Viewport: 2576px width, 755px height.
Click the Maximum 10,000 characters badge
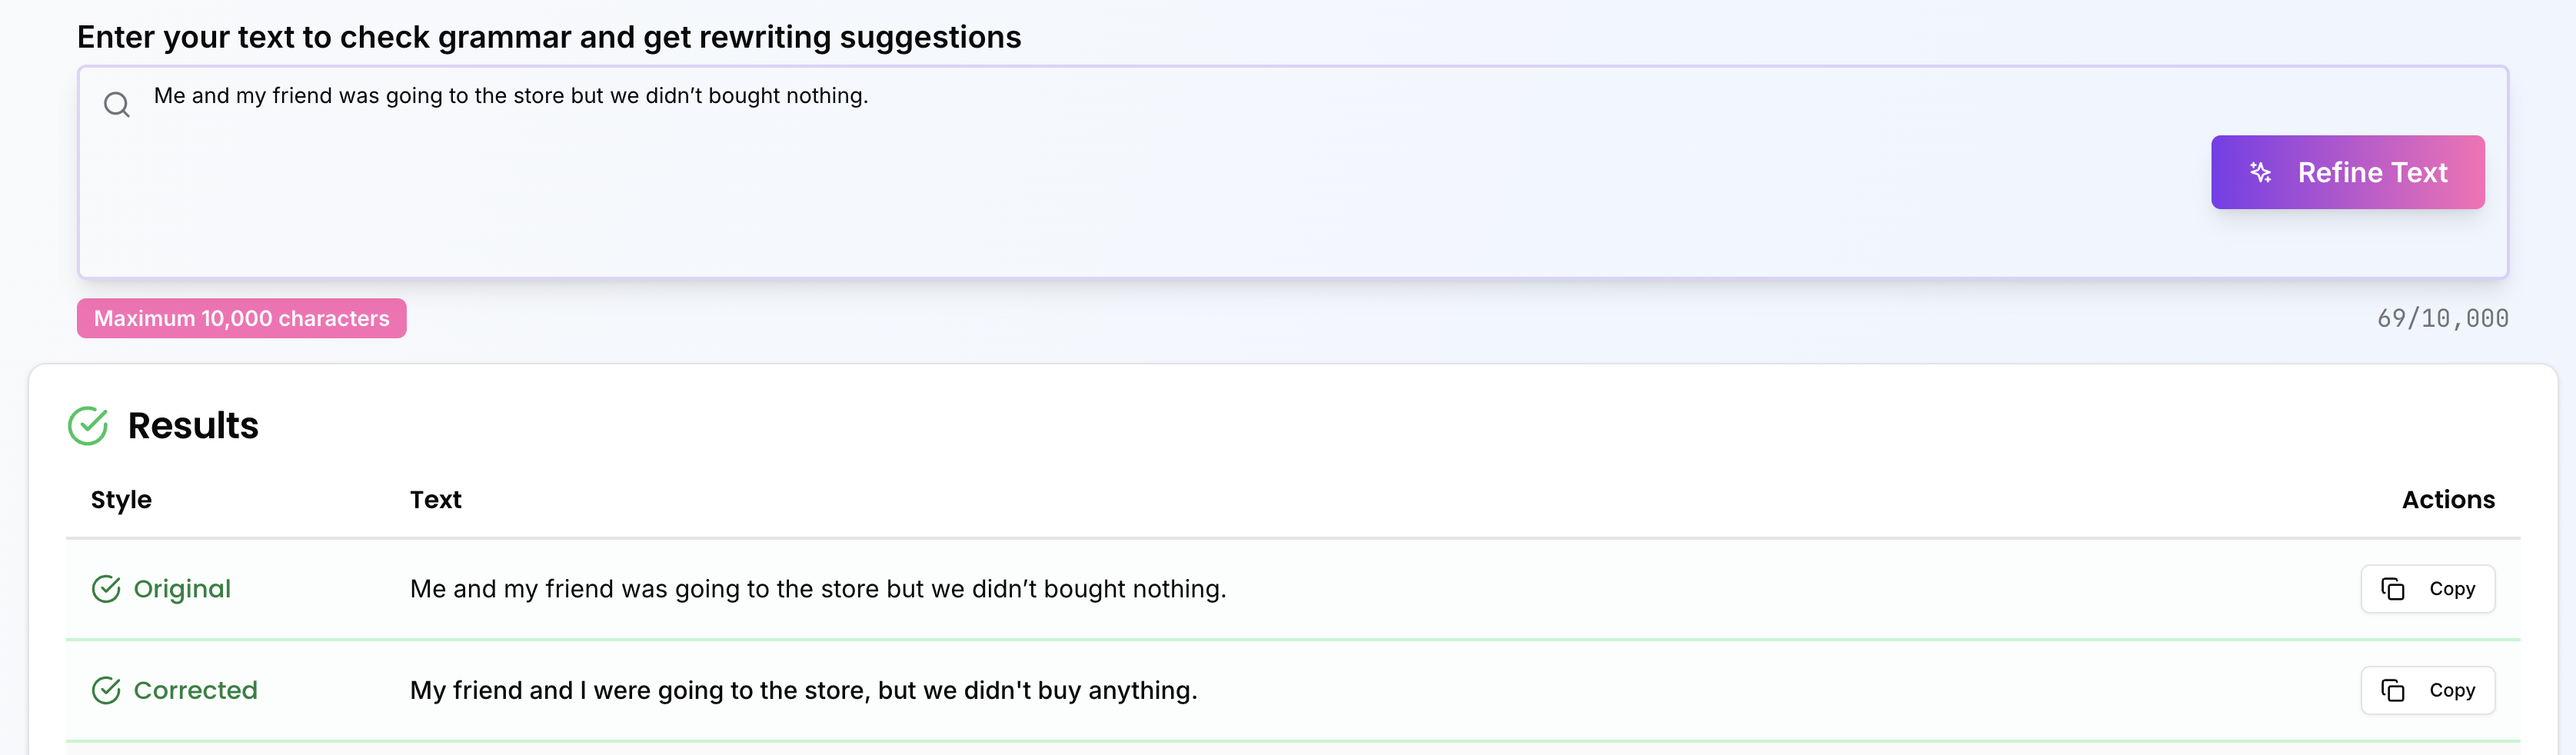pos(242,318)
